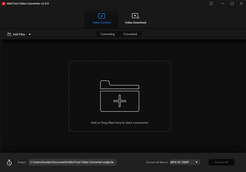
Task: Click the output folder path field
Action: coord(73,162)
